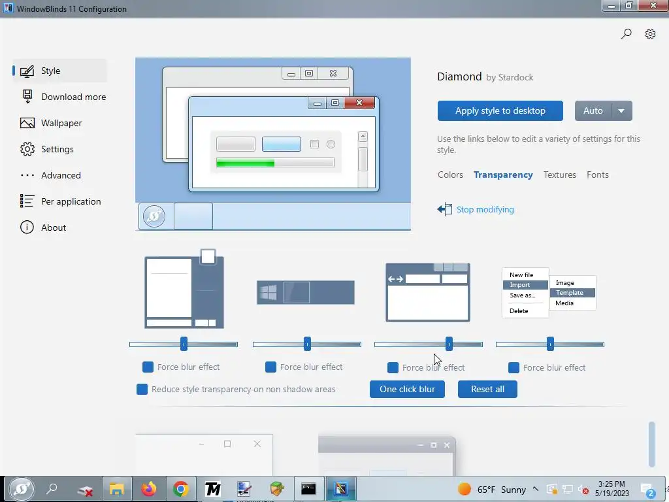The image size is (669, 502).
Task: Click the Auto button
Action: (593, 111)
